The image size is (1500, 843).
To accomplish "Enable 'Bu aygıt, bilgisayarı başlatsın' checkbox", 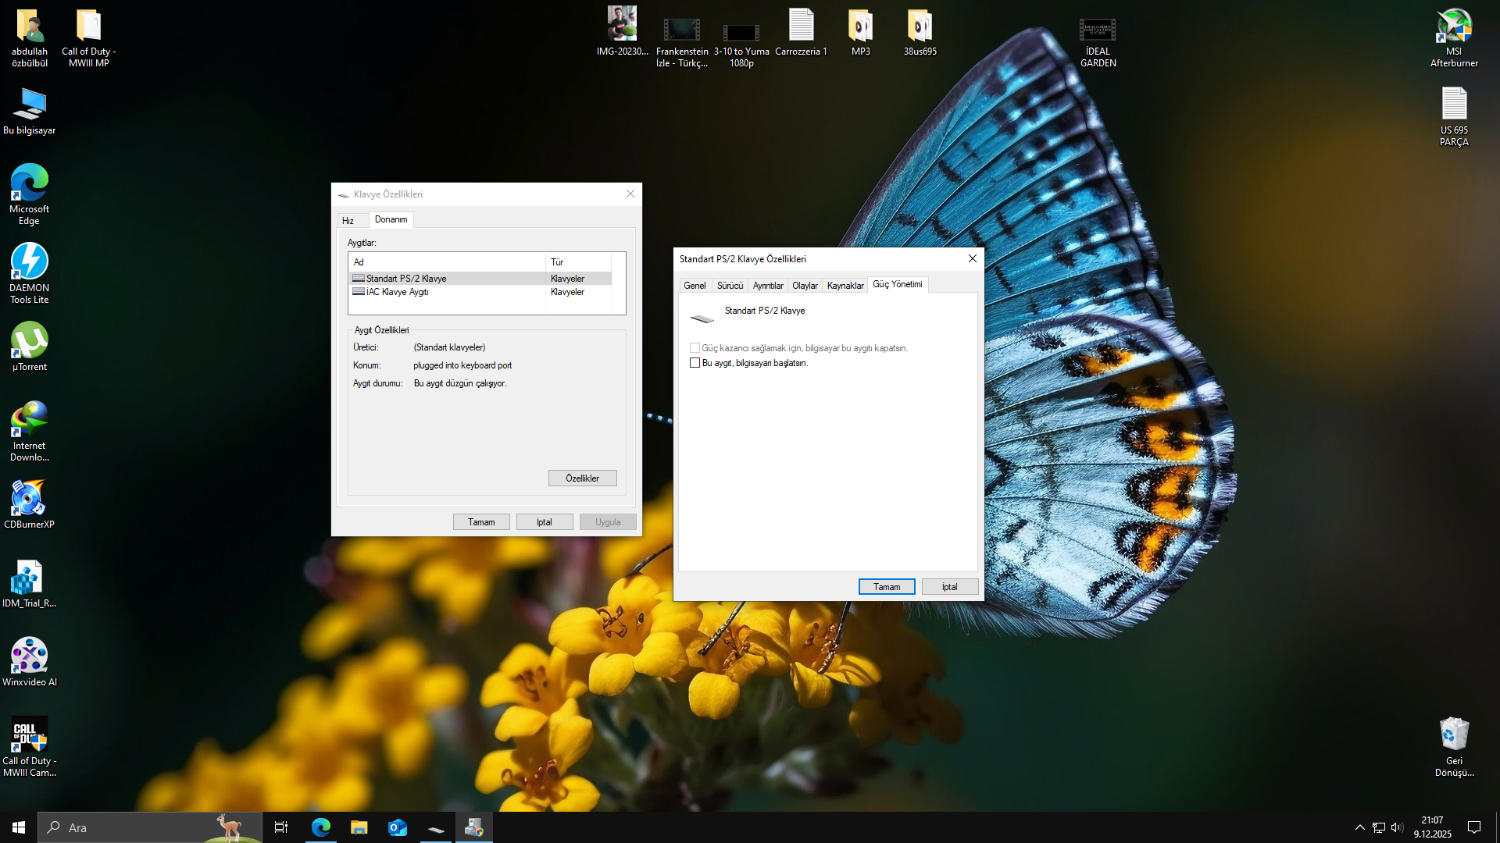I will 695,363.
